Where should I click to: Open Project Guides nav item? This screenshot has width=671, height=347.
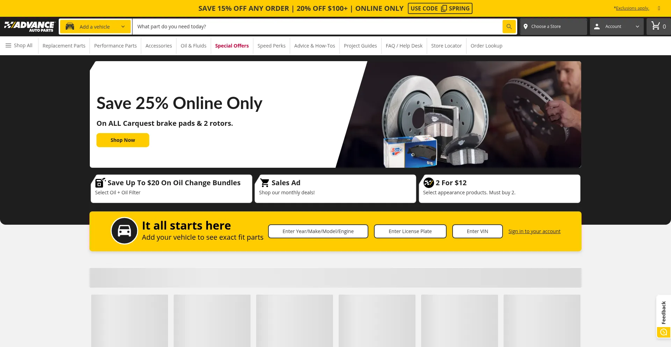(x=360, y=46)
